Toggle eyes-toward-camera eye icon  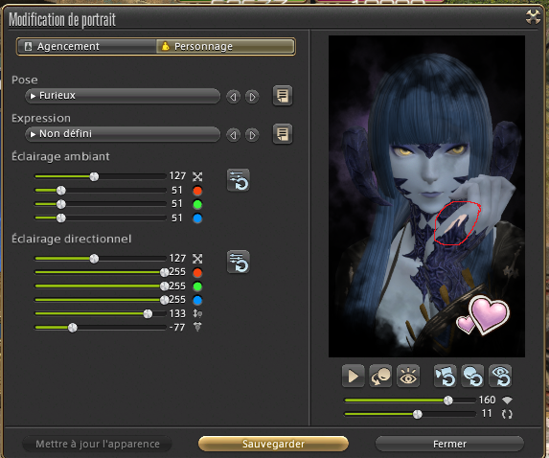(408, 377)
